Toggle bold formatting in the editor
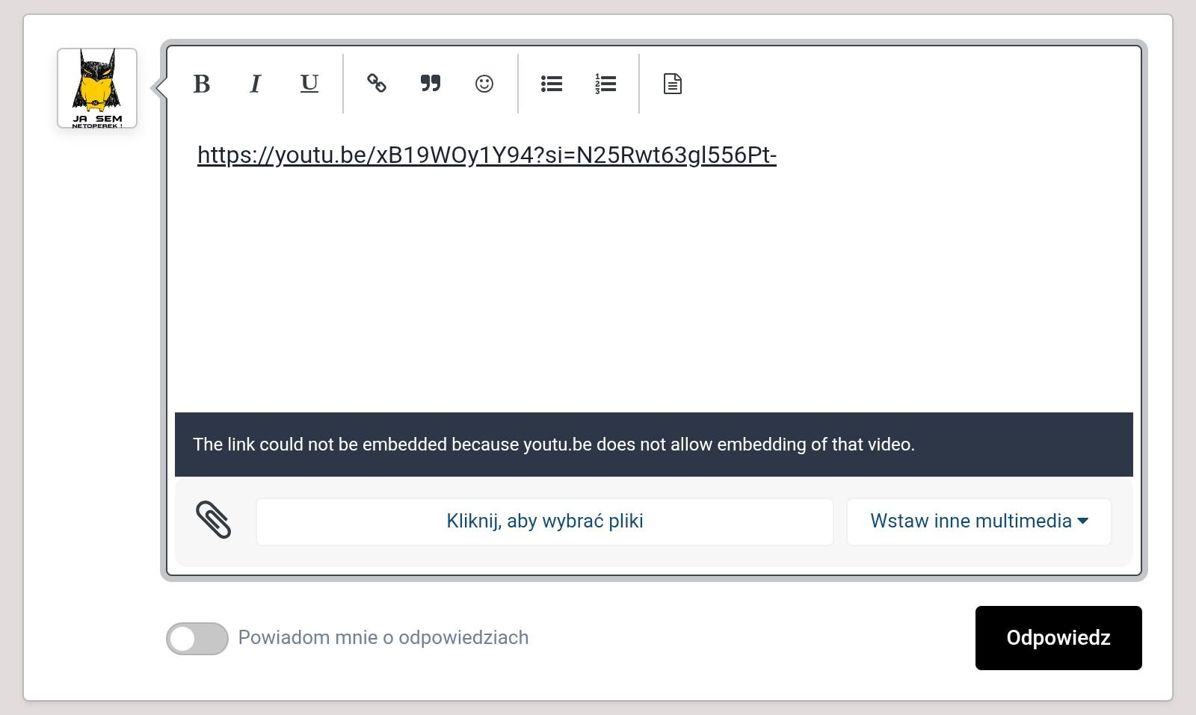Image resolution: width=1196 pixels, height=715 pixels. coord(201,84)
